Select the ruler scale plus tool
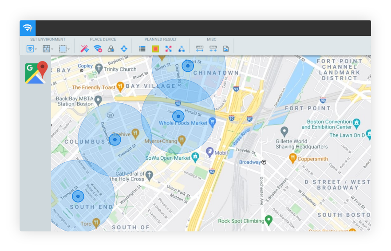 [x=213, y=49]
